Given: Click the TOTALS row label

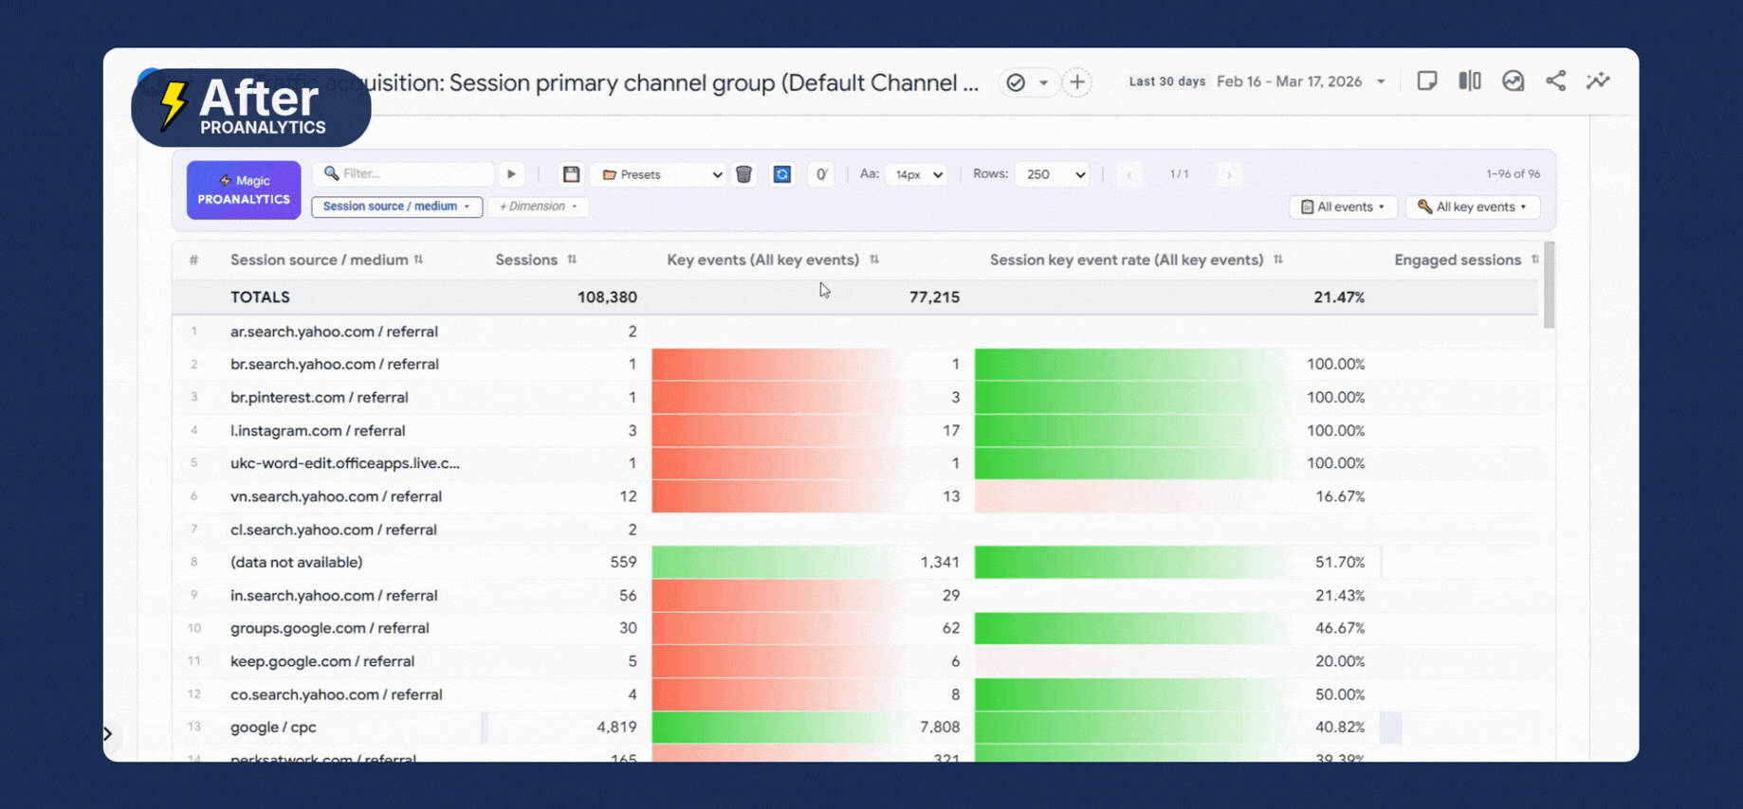Looking at the screenshot, I should coord(260,297).
